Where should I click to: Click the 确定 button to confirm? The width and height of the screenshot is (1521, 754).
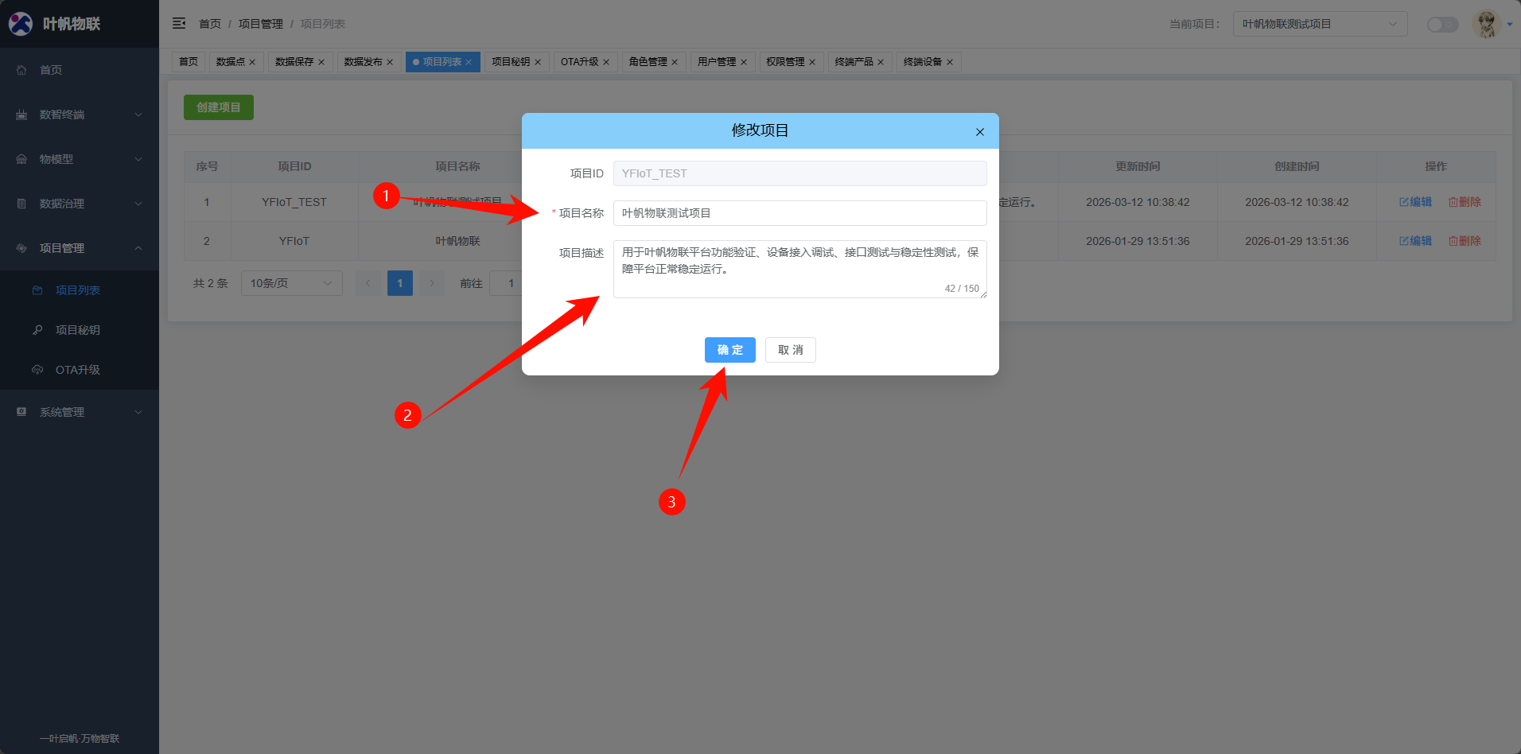click(x=729, y=350)
